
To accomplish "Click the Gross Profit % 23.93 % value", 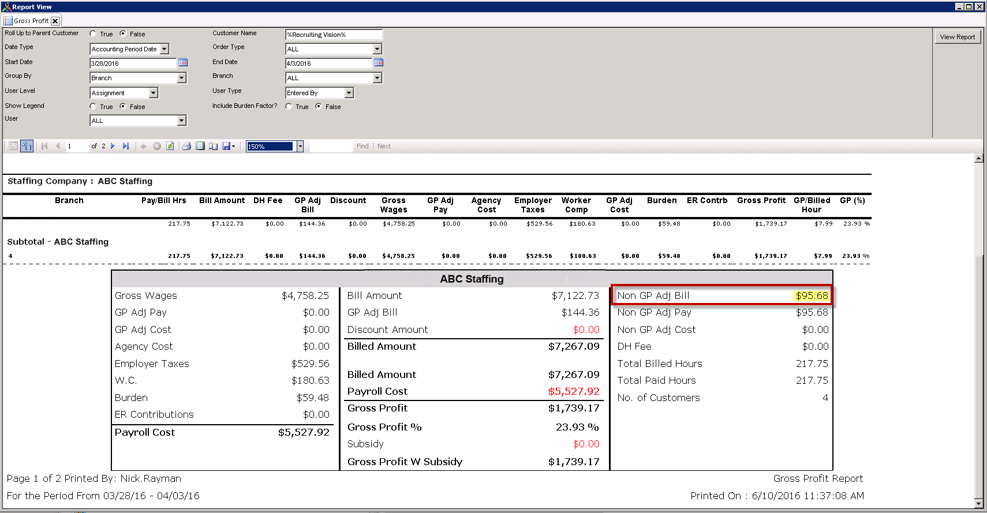I will pos(577,427).
